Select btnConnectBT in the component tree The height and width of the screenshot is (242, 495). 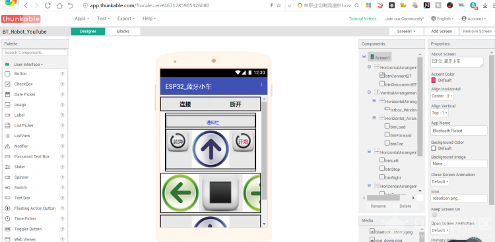395,76
